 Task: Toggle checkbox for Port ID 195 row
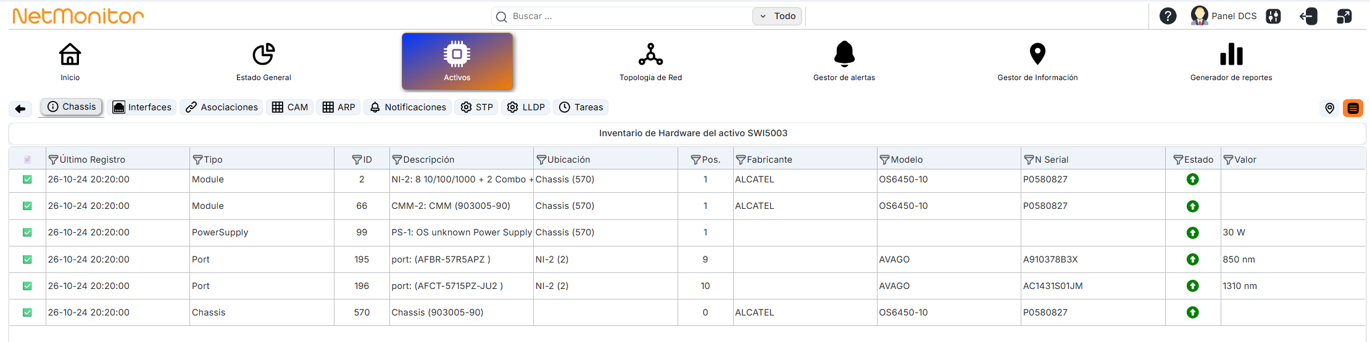[x=27, y=259]
